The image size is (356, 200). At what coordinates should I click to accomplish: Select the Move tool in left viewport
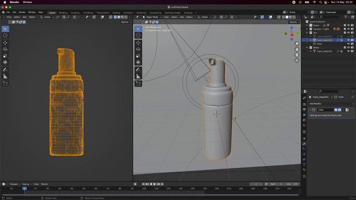(x=5, y=43)
